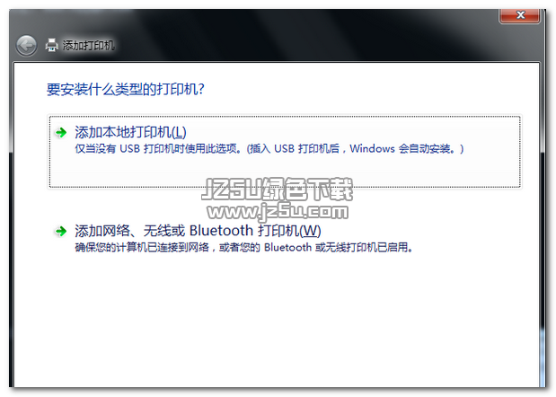
Task: Click the 添加打印机 window title text
Action: click(88, 46)
